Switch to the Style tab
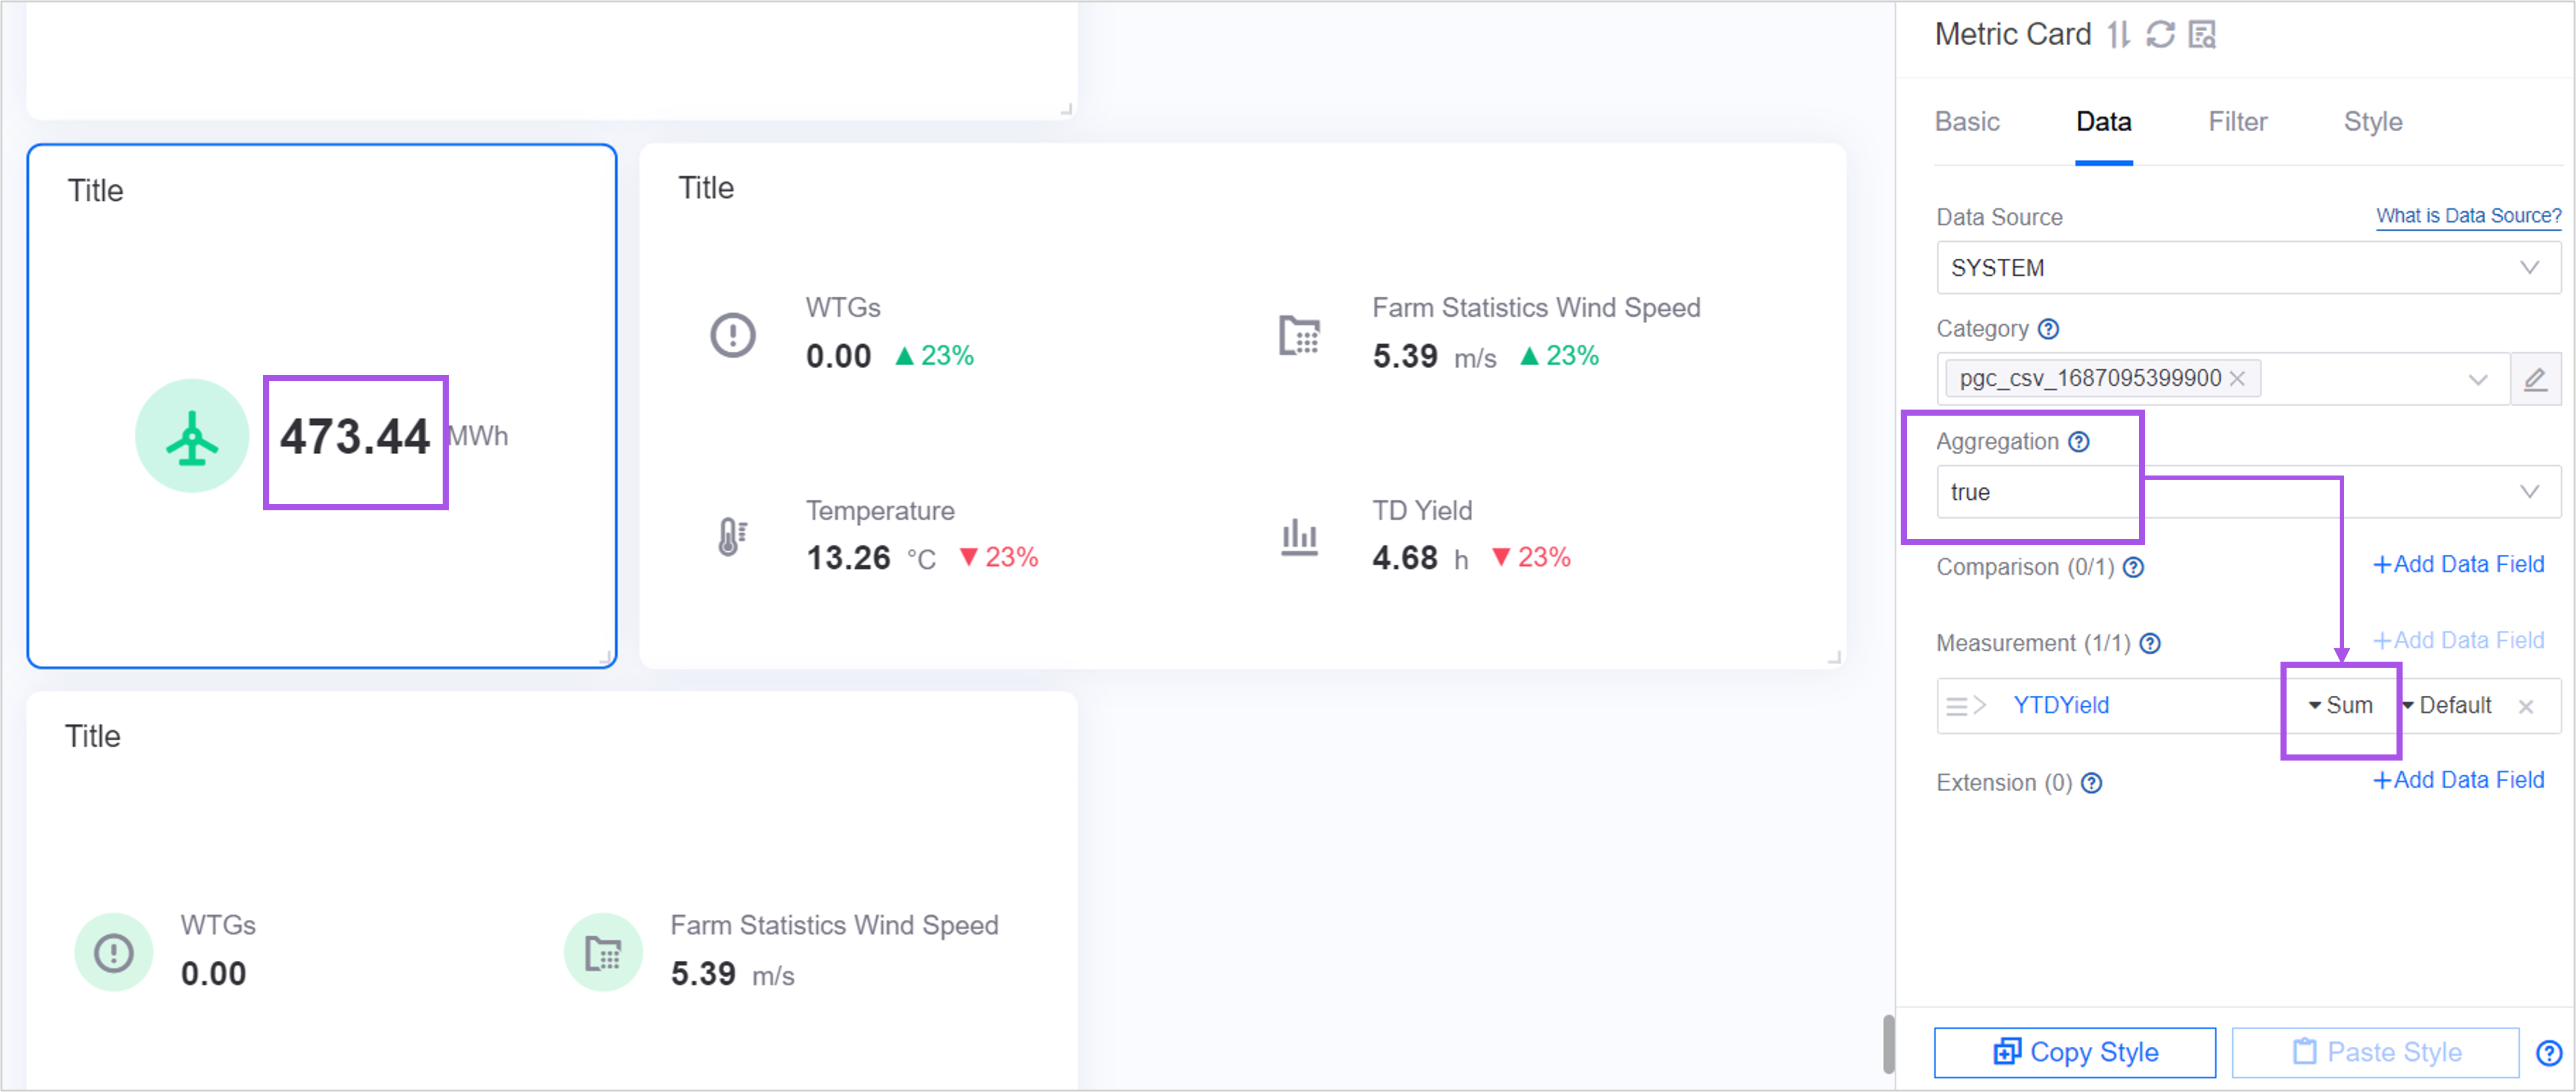2576x1092 pixels. [2372, 122]
